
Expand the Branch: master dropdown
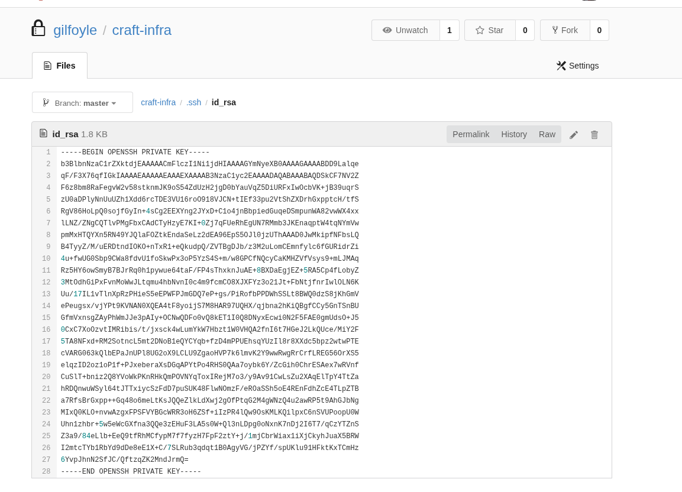click(82, 102)
